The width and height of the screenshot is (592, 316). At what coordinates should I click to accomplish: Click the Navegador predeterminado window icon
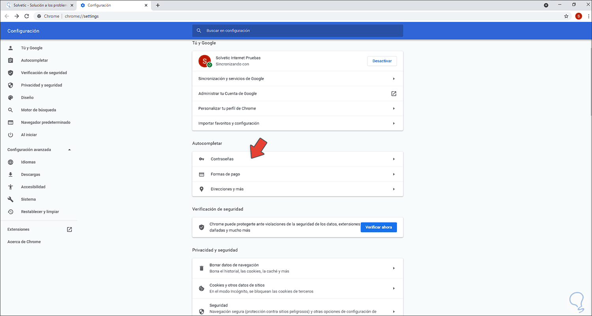[x=11, y=122]
